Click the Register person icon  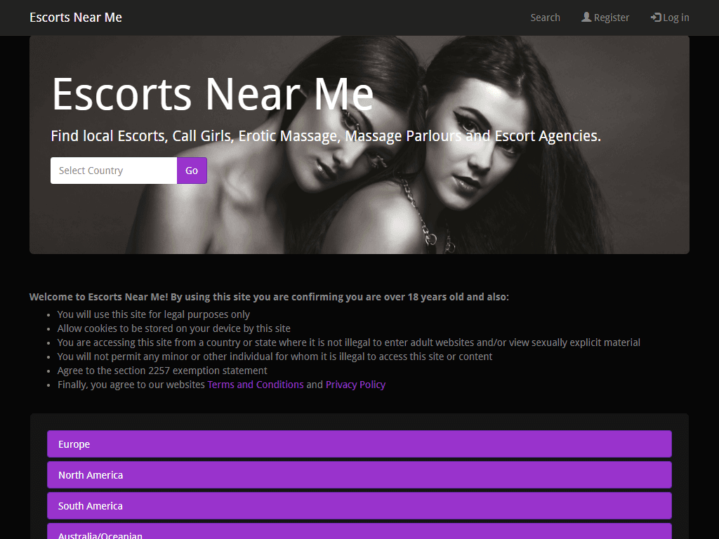pos(587,17)
